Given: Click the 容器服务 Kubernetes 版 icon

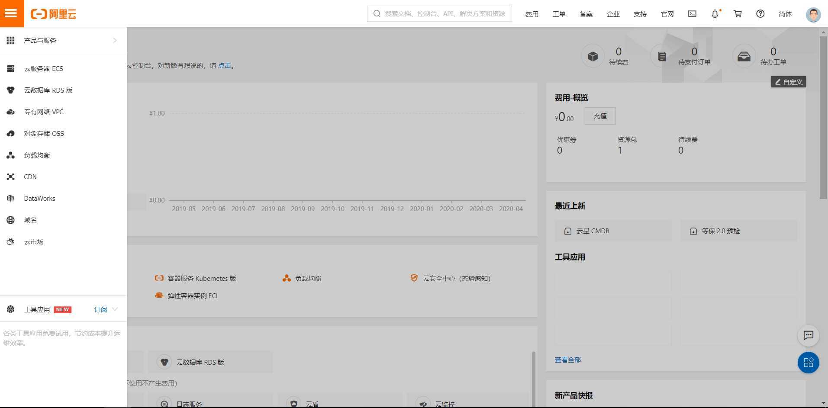Looking at the screenshot, I should click(159, 278).
